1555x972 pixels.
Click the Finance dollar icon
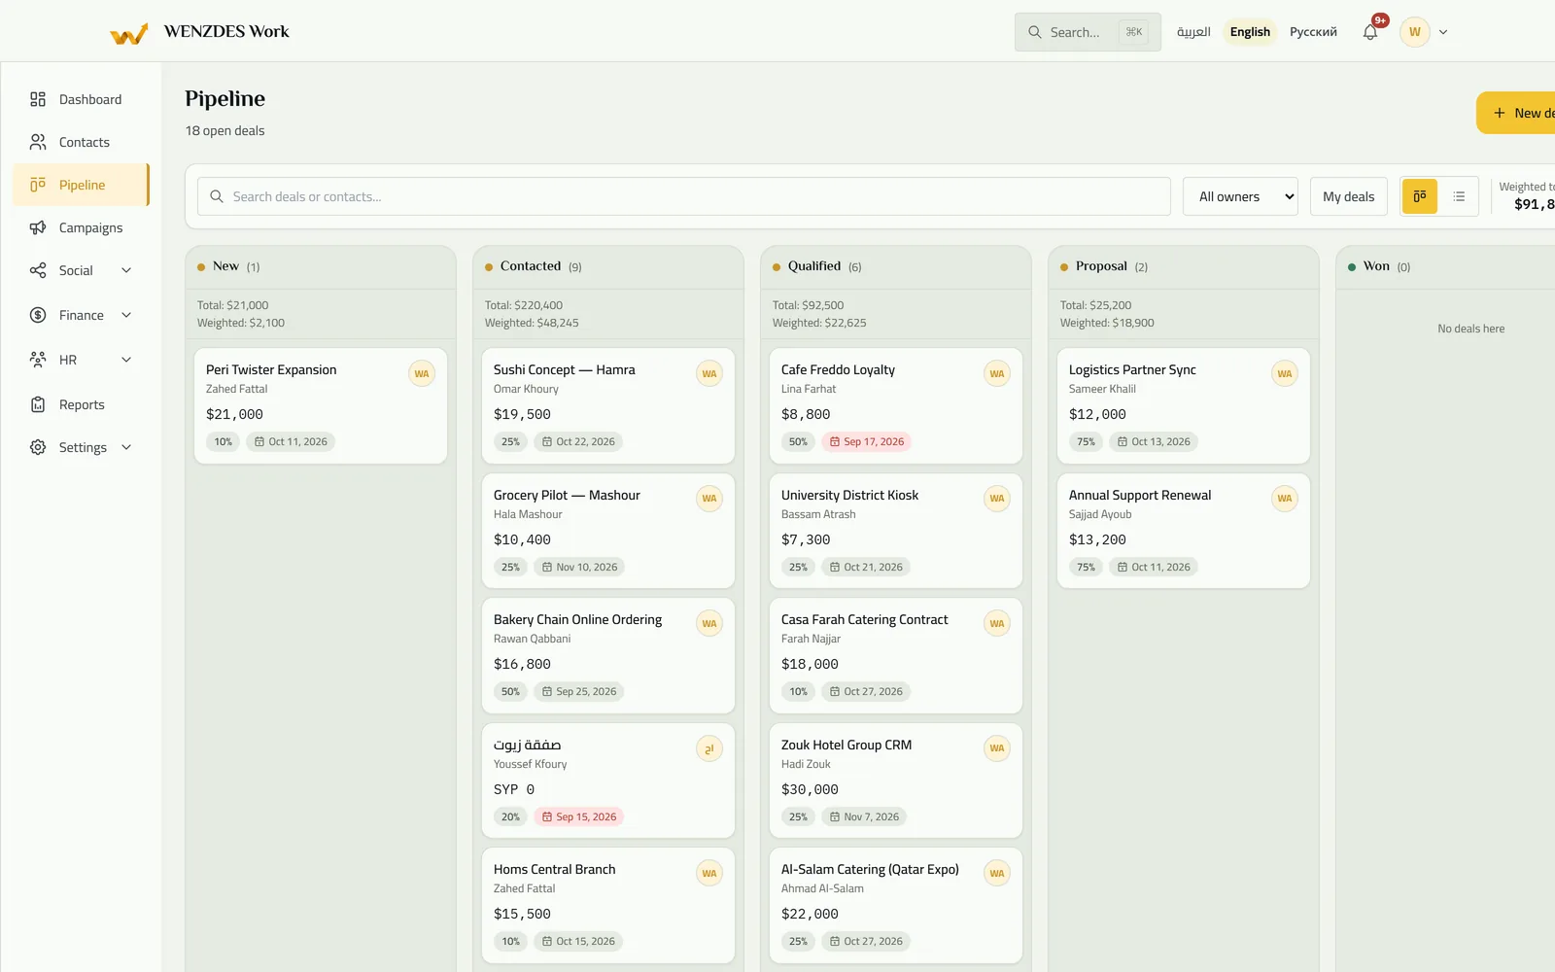coord(38,315)
